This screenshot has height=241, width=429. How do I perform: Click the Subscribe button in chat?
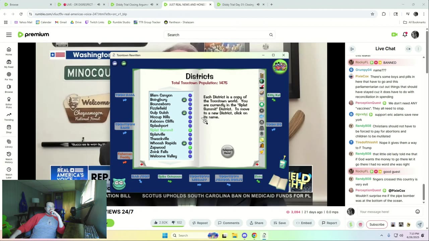click(377, 225)
